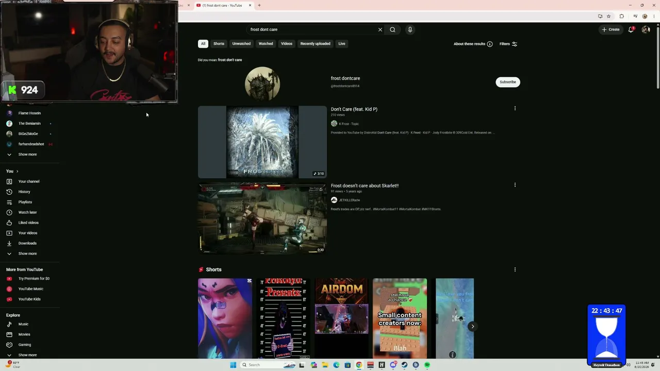The image size is (660, 371).
Task: Open Spotify from the taskbar
Action: click(x=427, y=365)
